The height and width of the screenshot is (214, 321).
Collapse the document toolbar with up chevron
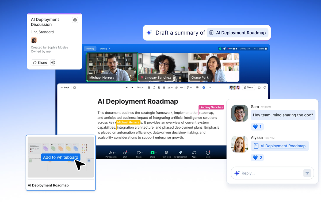pyautogui.click(x=210, y=87)
